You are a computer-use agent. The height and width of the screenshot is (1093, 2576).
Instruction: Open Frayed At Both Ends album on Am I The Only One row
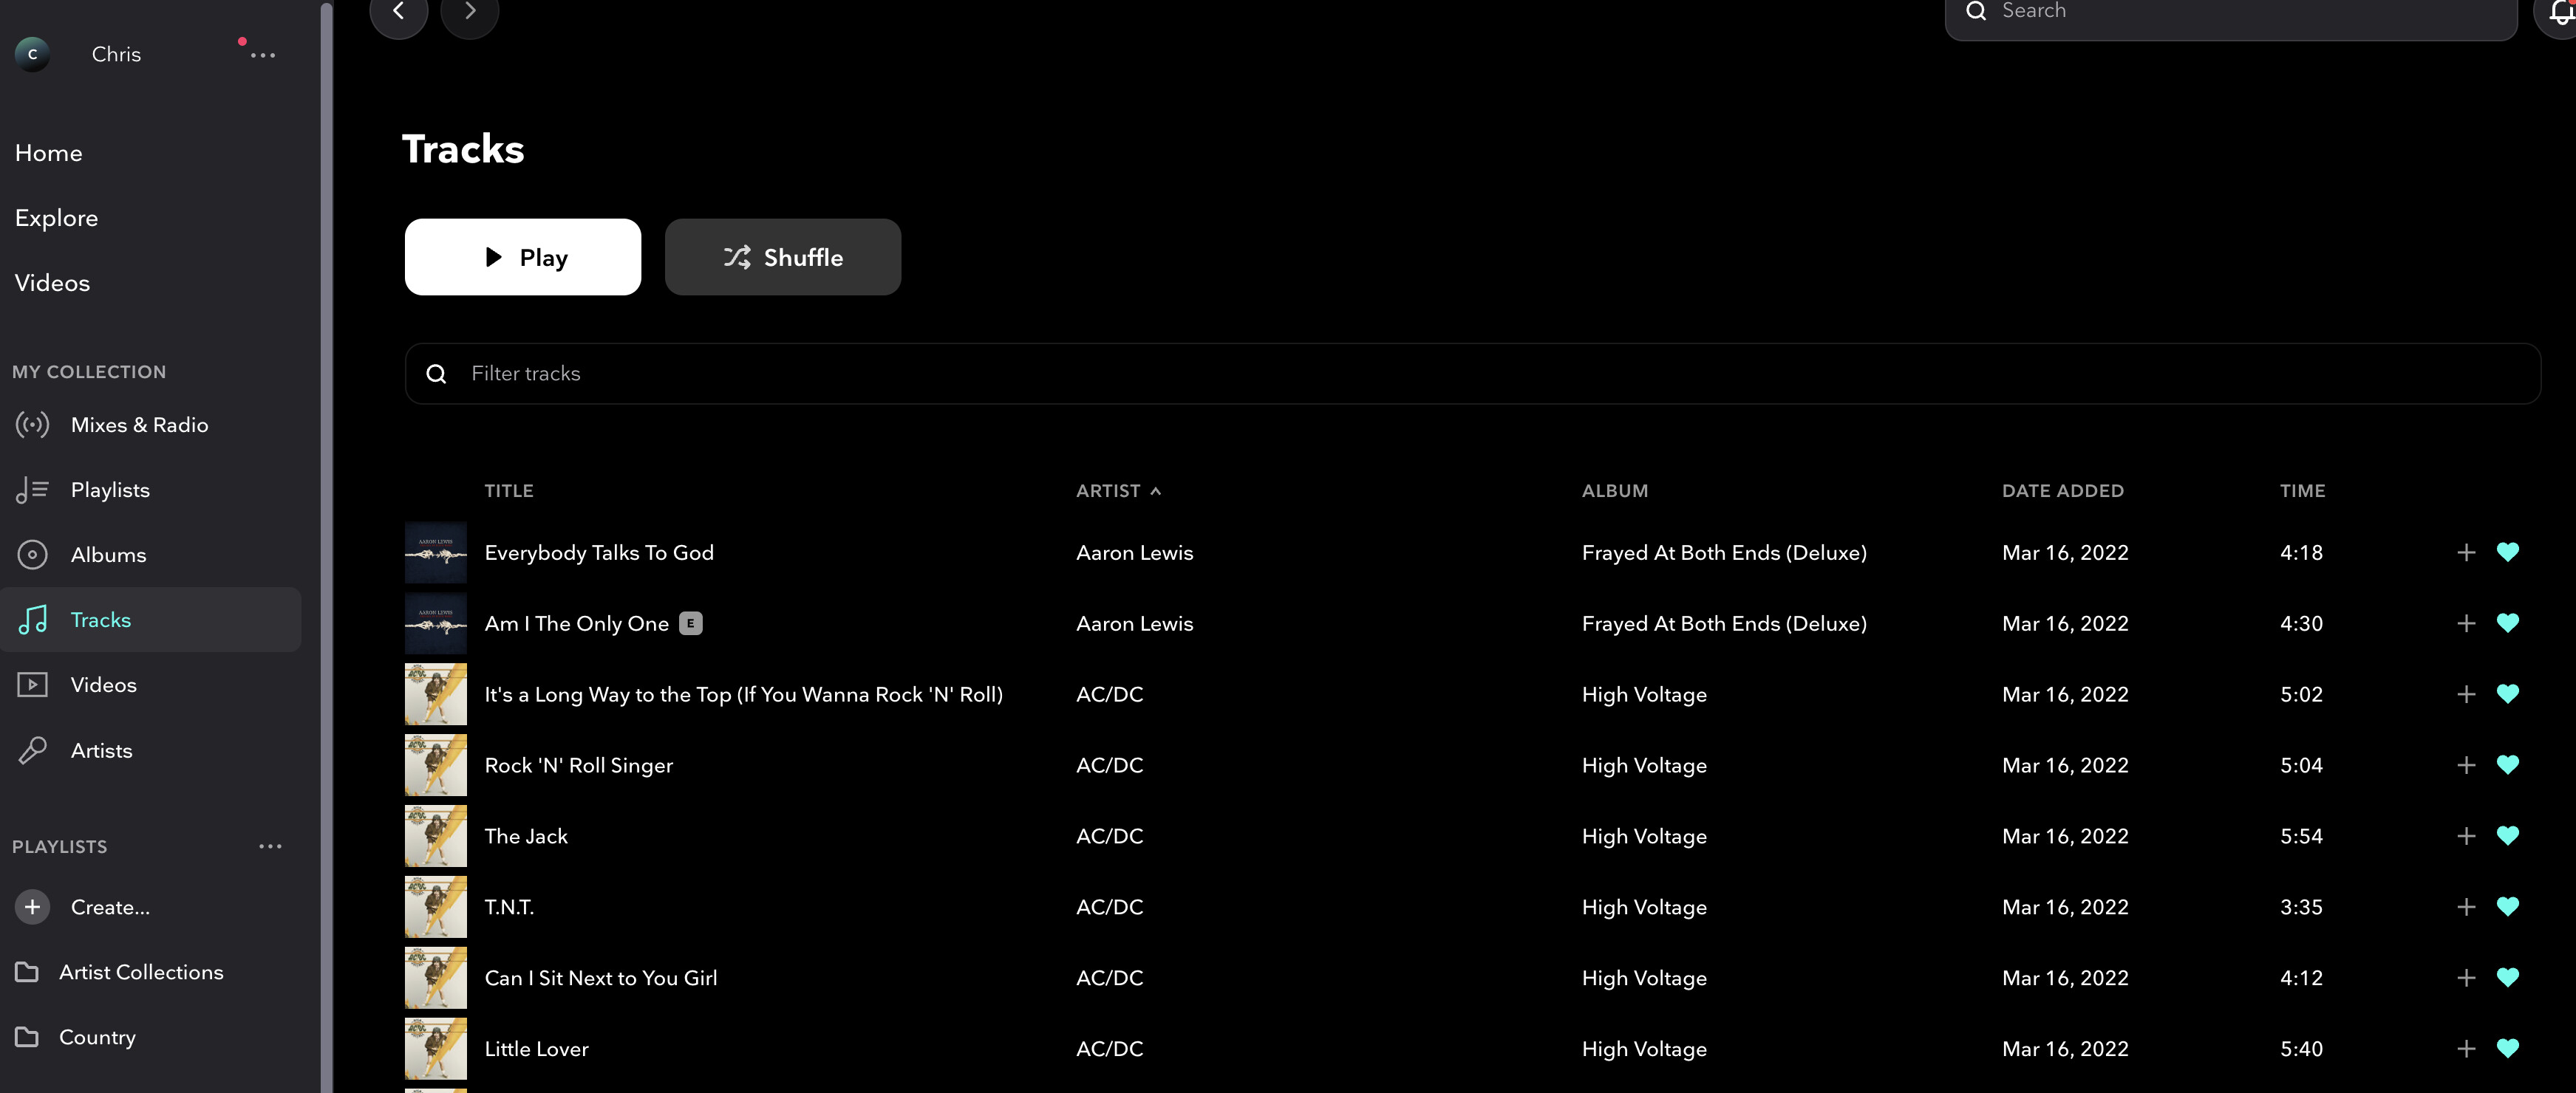click(1724, 623)
